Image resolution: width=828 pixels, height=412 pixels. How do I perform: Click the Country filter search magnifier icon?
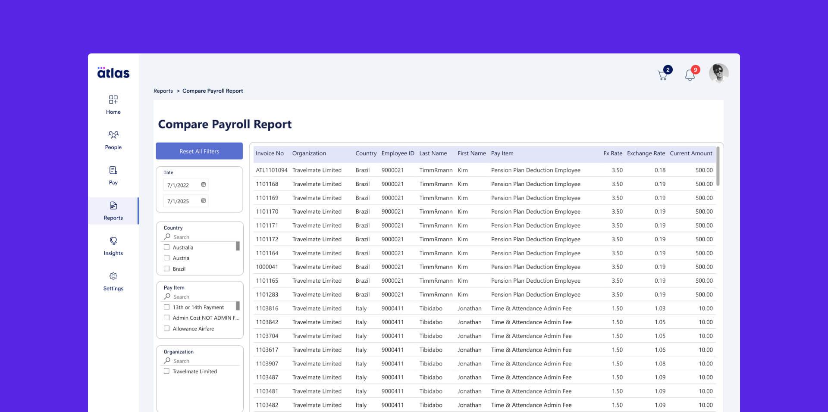167,237
